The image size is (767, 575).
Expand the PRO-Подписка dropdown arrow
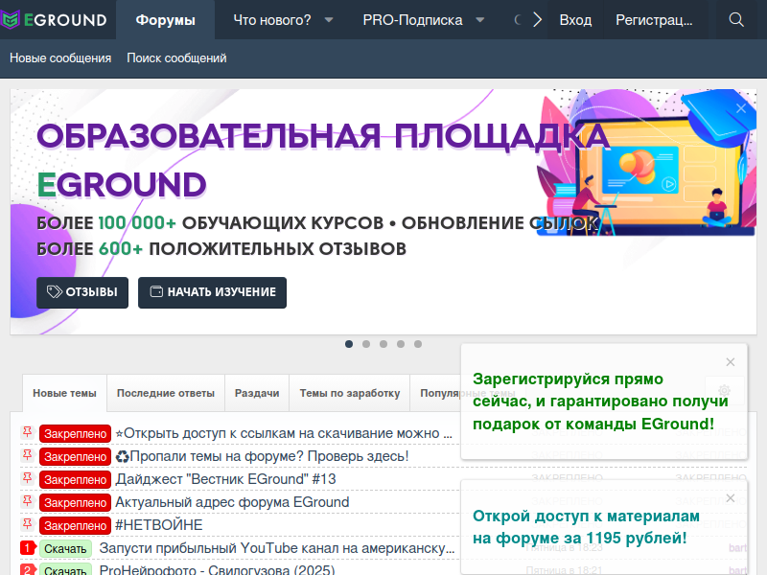(480, 20)
